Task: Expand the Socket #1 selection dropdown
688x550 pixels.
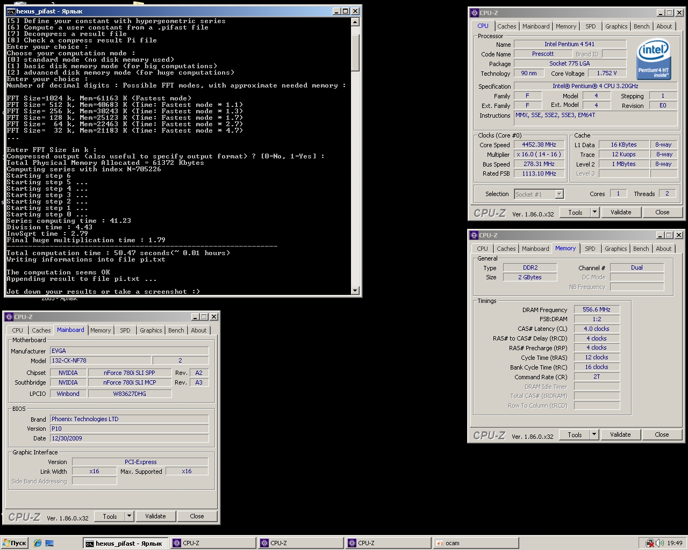Action: tap(559, 194)
